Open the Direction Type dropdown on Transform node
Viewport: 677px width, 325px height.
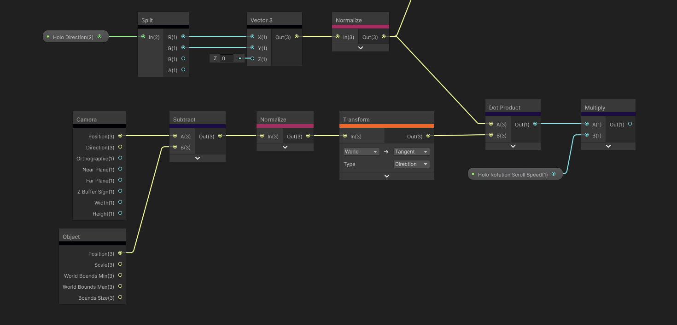pyautogui.click(x=411, y=164)
